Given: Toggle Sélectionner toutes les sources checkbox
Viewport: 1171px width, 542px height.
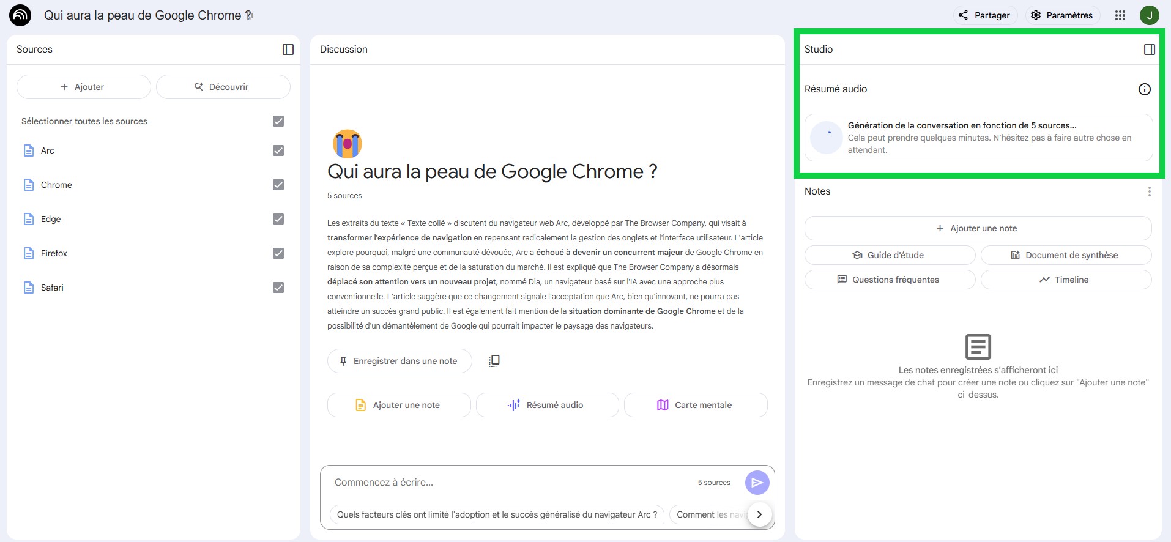Looking at the screenshot, I should pyautogui.click(x=278, y=121).
